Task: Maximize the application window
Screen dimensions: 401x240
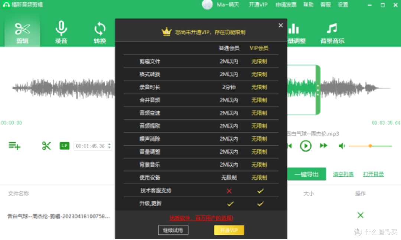Action: pos(382,5)
